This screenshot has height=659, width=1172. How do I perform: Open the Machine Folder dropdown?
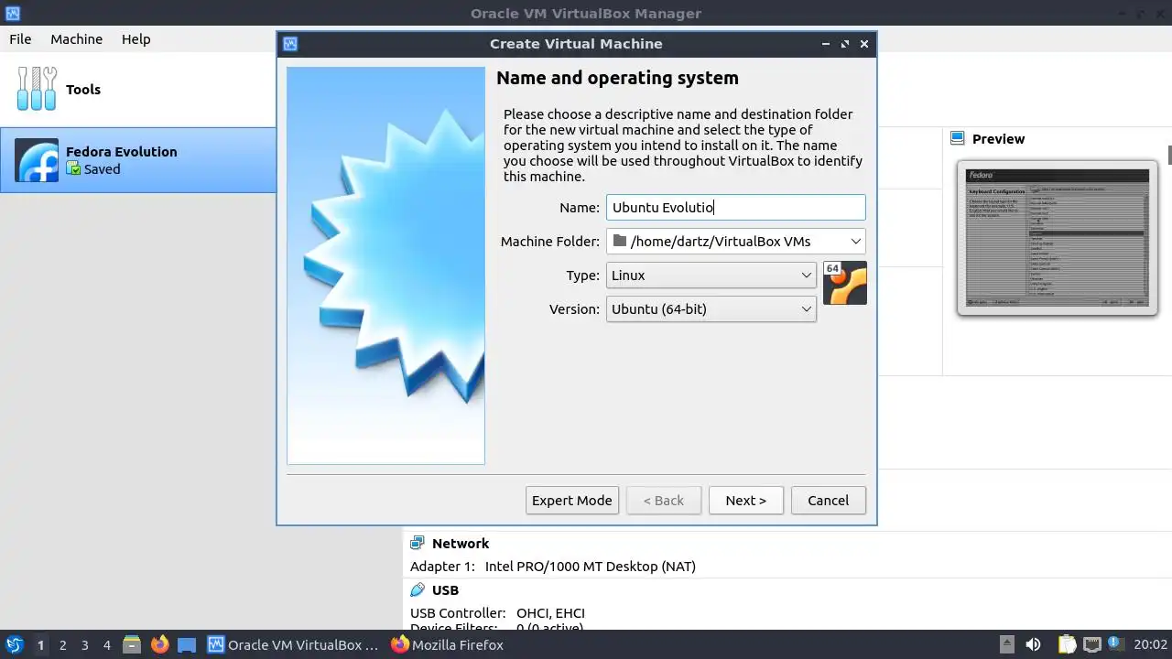pos(855,242)
